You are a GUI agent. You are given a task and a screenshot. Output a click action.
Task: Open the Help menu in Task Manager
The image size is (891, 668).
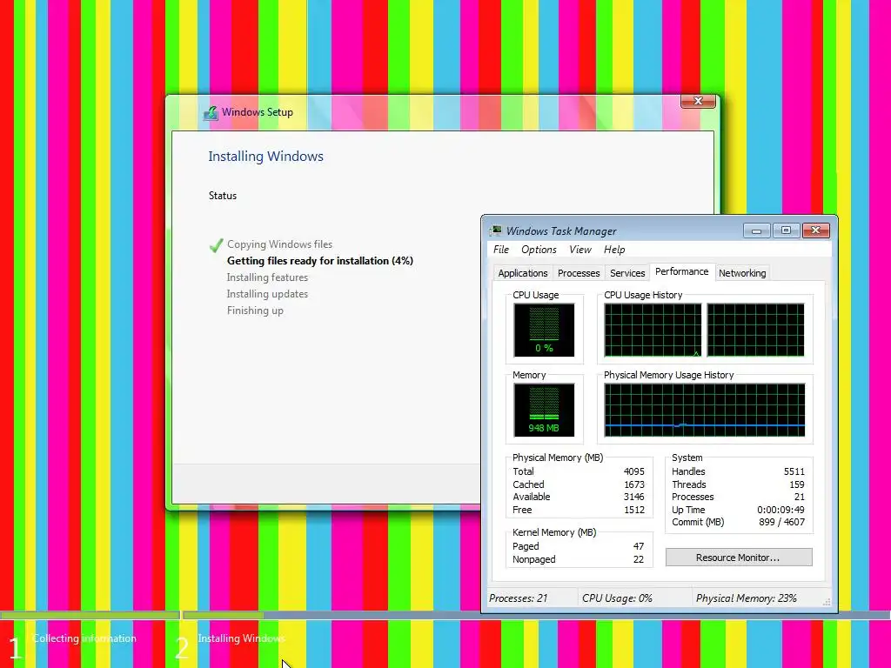[x=614, y=250]
